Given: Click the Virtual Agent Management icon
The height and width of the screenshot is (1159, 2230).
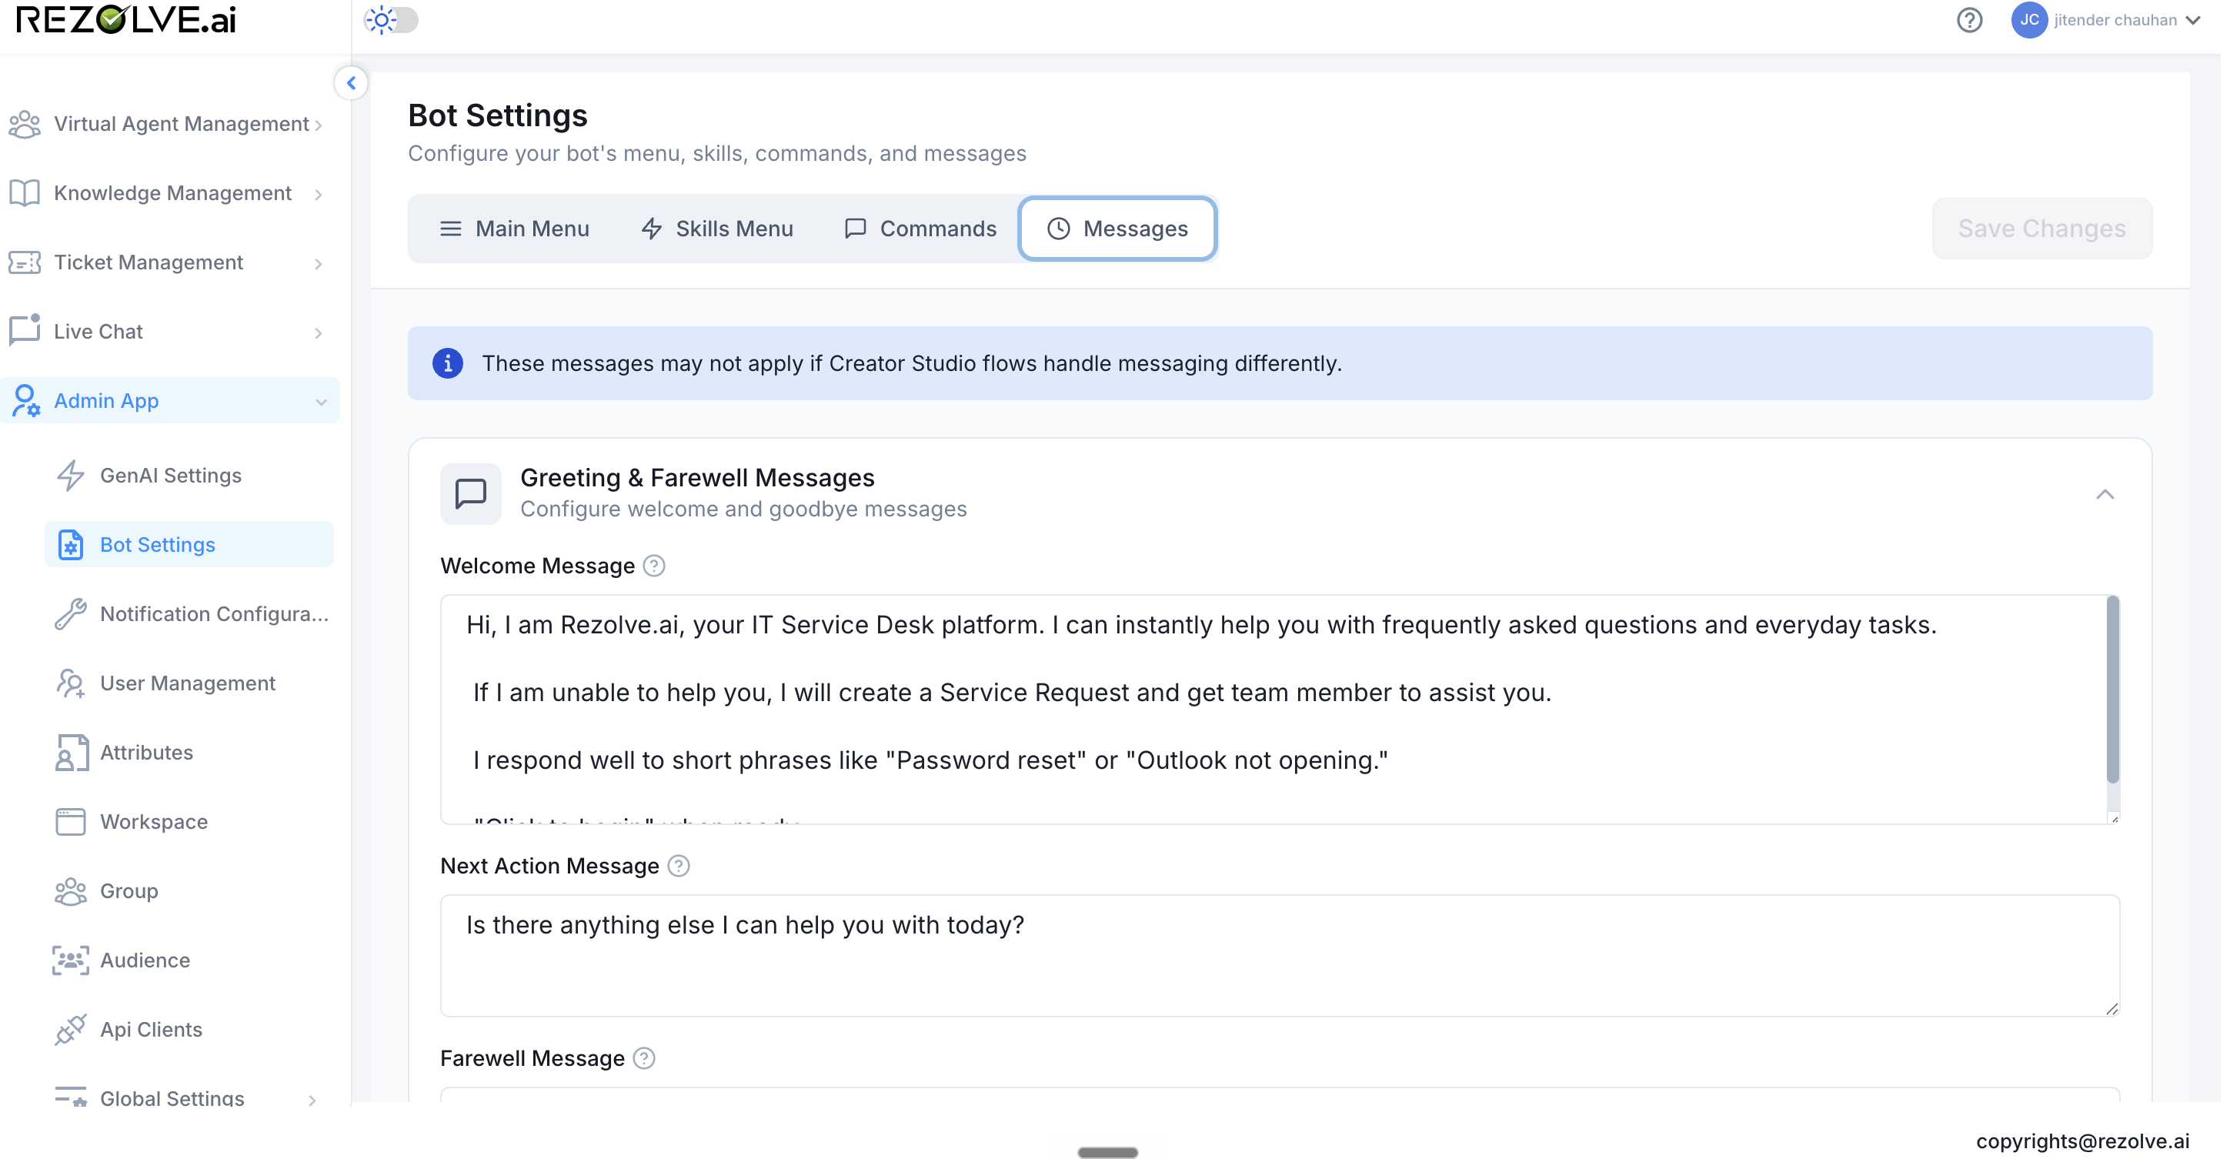Looking at the screenshot, I should 25,124.
